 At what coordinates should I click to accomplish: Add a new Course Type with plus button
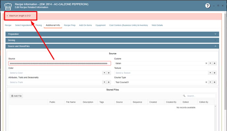pos(214,82)
